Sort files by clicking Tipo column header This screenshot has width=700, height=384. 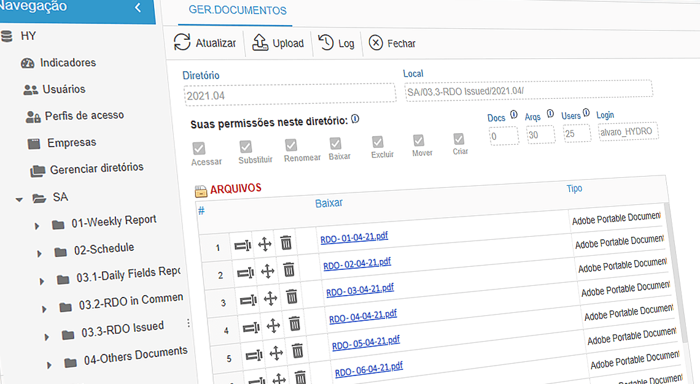tap(574, 188)
